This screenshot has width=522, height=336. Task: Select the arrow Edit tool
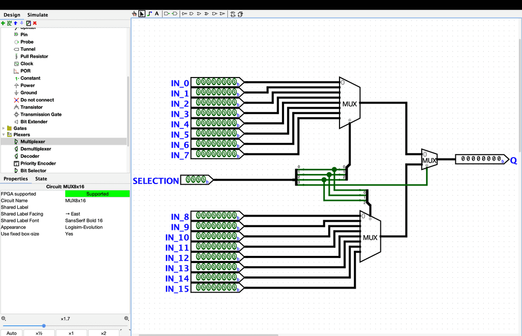tap(142, 14)
